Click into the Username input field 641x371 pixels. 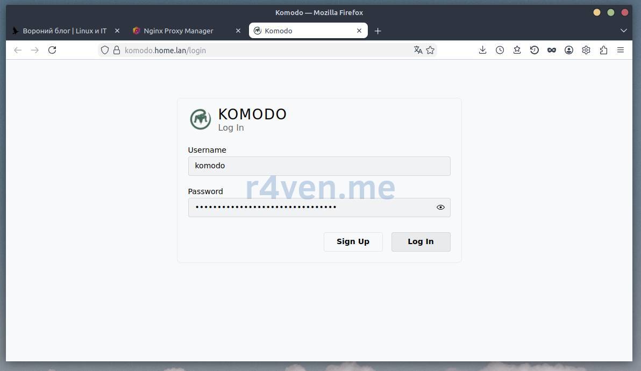(319, 166)
